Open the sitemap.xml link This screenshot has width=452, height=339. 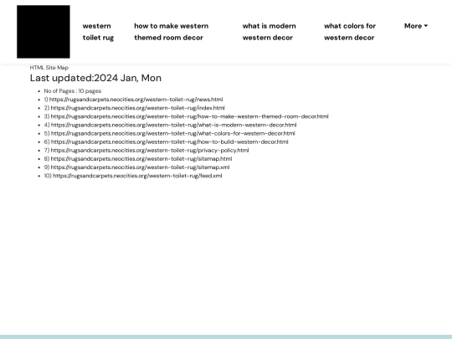(140, 167)
